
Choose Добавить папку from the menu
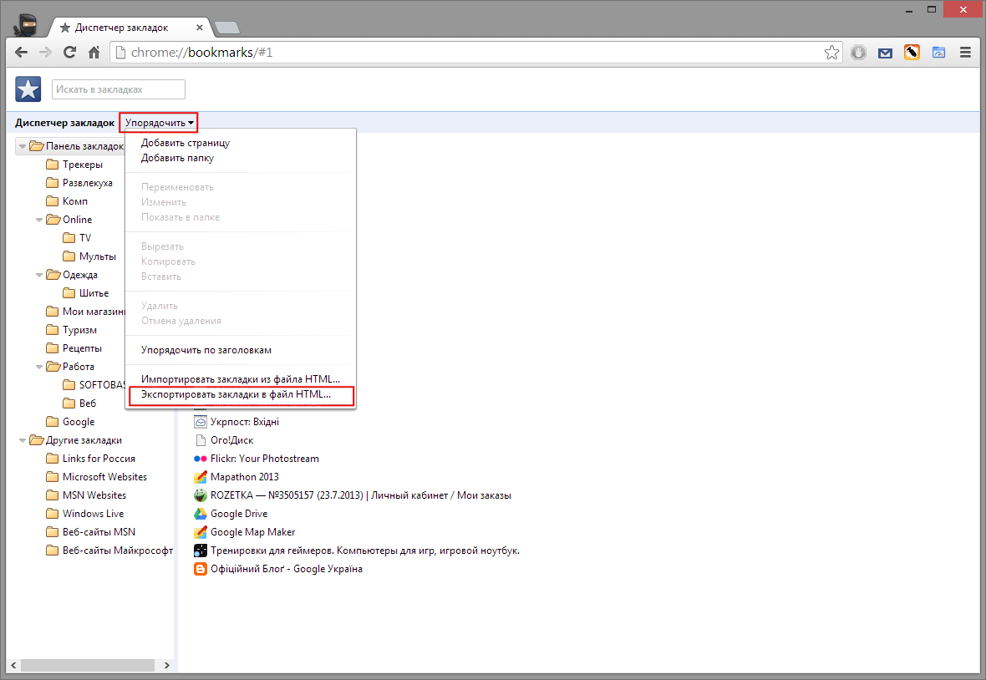coord(177,158)
